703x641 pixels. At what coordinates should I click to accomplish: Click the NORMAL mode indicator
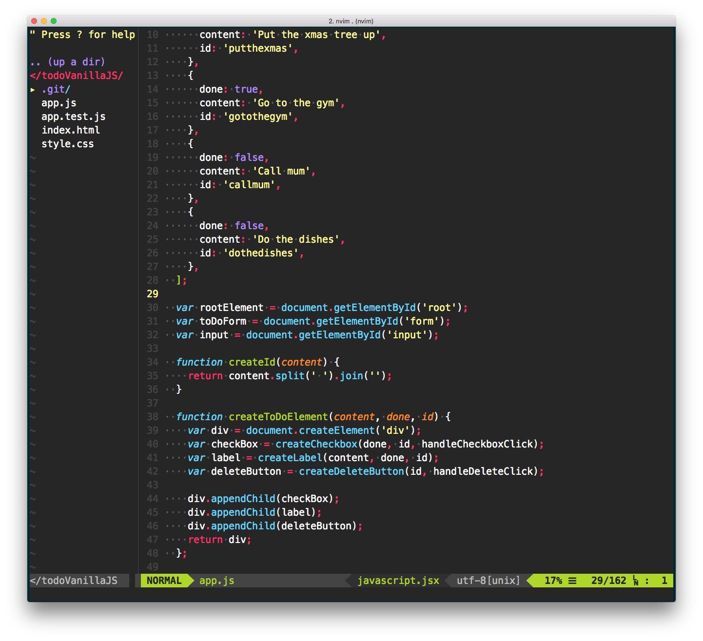click(164, 581)
